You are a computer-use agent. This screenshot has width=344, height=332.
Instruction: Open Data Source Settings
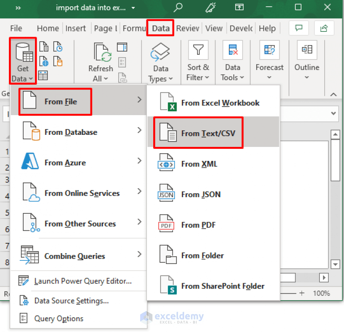(78, 301)
